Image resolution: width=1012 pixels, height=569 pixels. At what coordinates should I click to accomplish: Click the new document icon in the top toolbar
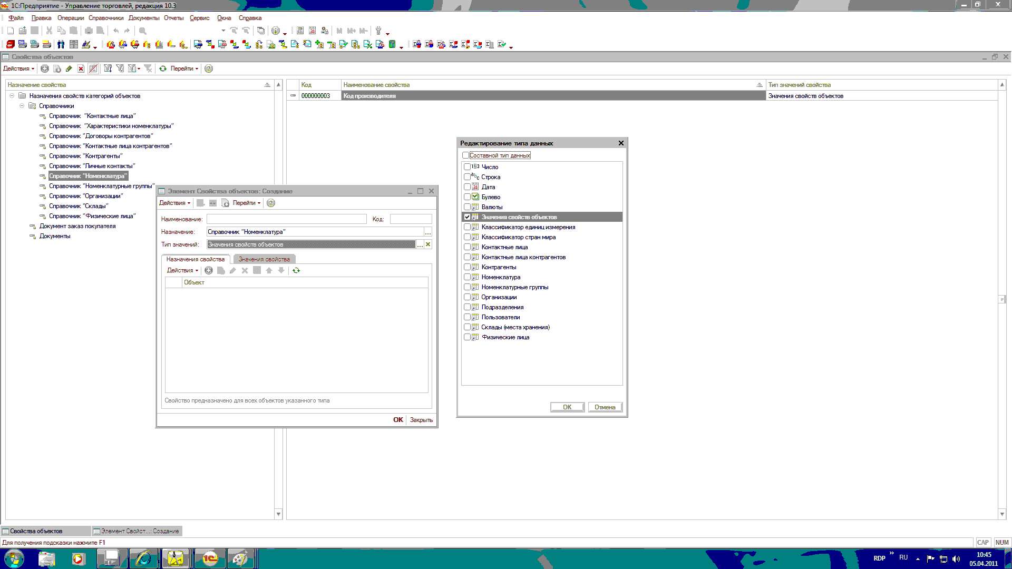tap(11, 31)
